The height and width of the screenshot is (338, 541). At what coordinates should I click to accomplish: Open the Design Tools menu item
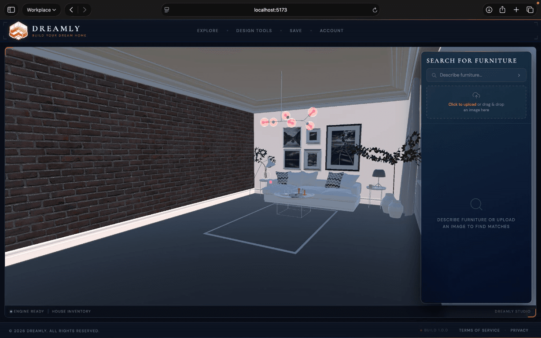tap(254, 31)
